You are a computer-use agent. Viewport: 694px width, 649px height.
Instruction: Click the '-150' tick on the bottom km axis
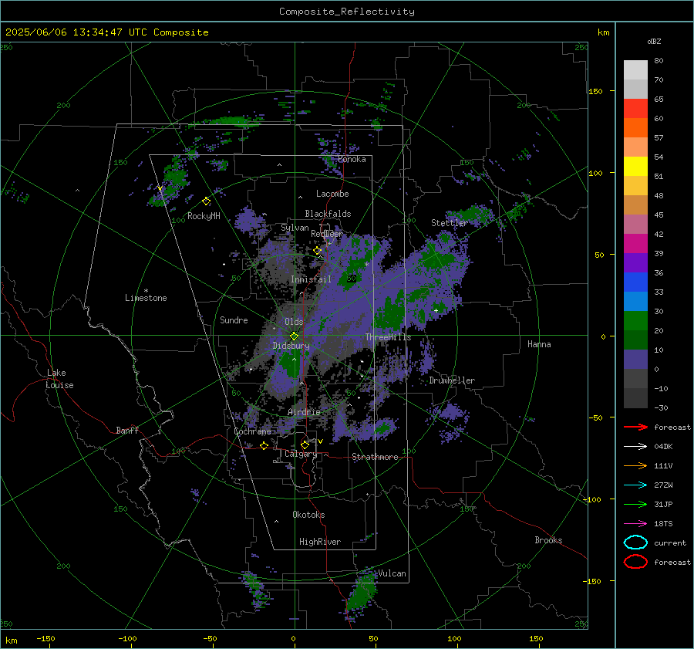[x=45, y=638]
